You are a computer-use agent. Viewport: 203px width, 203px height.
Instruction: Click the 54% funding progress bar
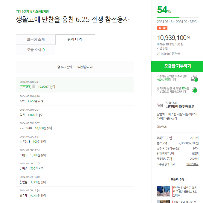click(x=173, y=17)
